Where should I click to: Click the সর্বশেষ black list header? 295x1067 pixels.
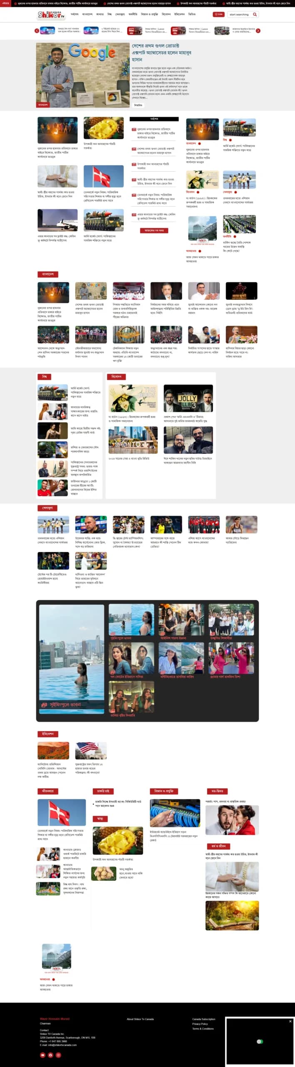click(154, 119)
